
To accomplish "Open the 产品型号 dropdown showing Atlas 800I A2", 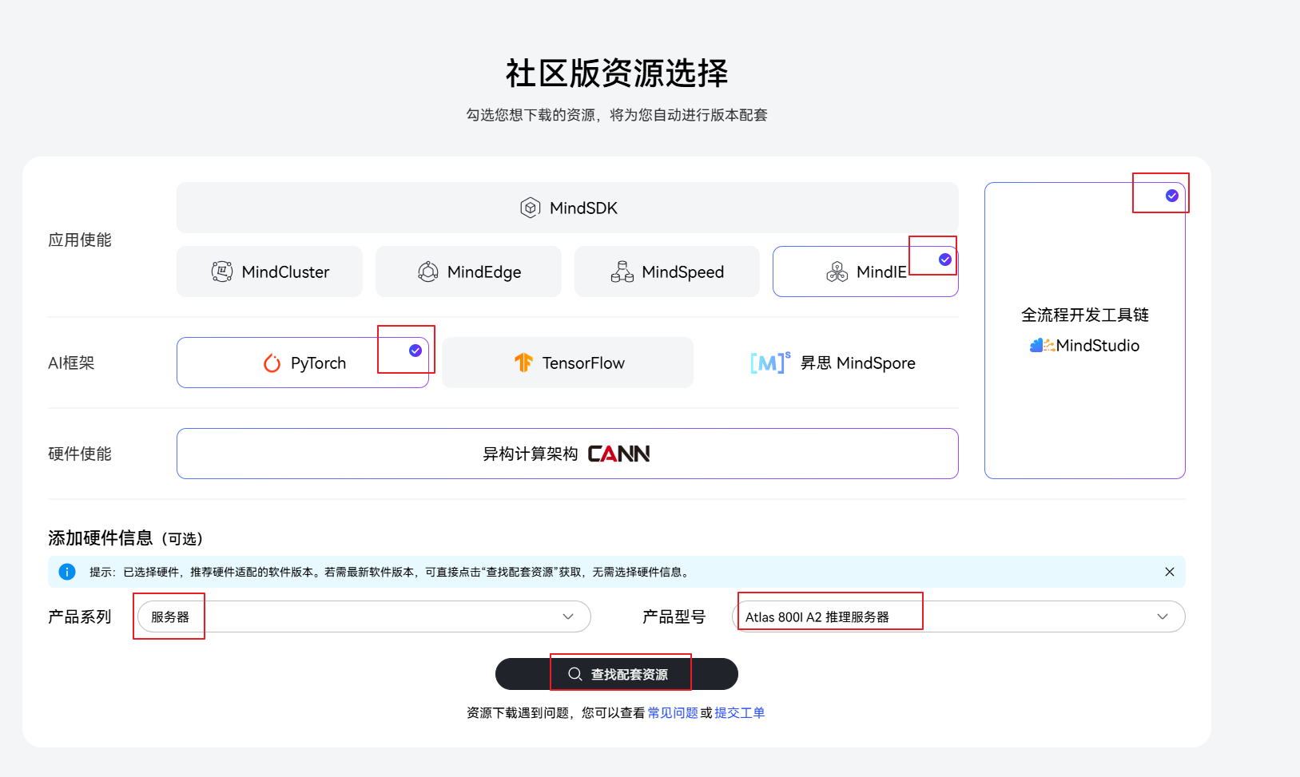I will click(959, 616).
